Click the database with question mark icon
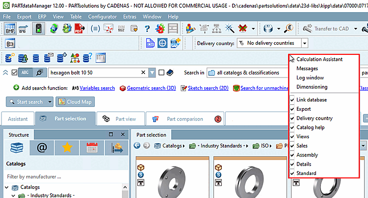 tap(87, 58)
